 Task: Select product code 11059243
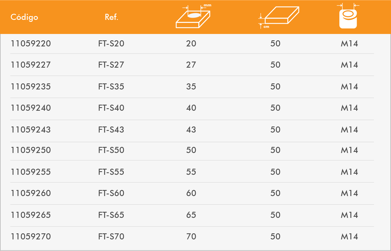(x=31, y=130)
